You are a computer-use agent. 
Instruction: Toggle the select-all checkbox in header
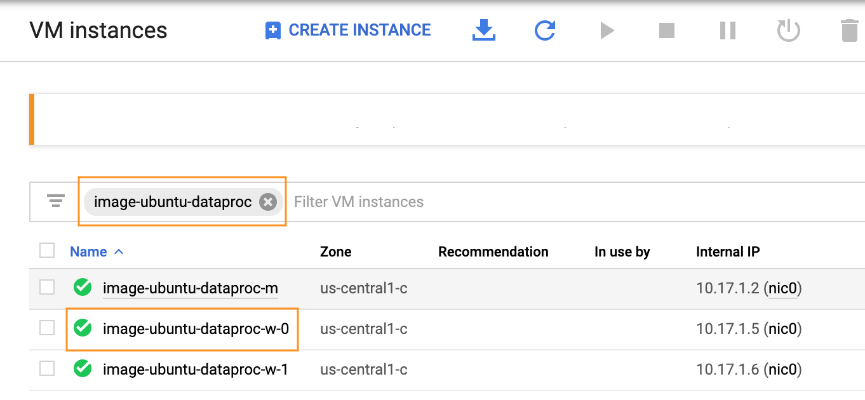(x=47, y=251)
